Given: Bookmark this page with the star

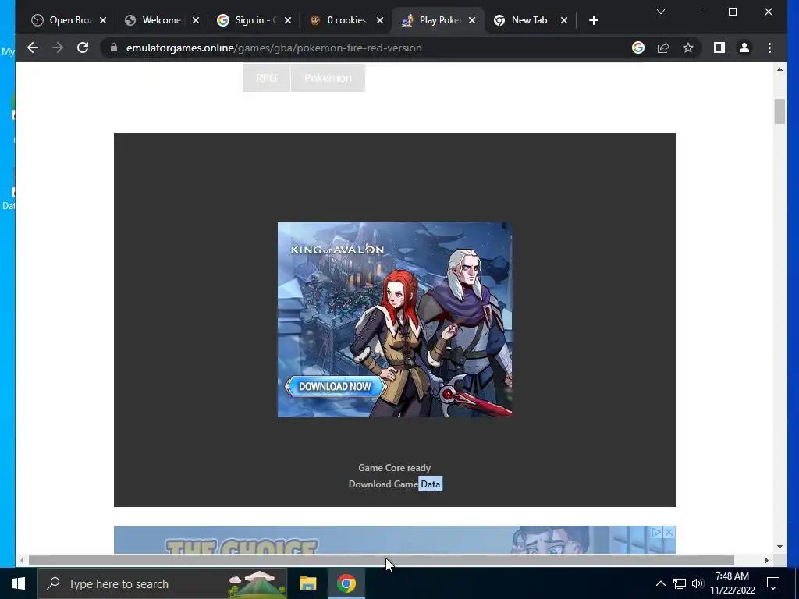Looking at the screenshot, I should [x=688, y=48].
